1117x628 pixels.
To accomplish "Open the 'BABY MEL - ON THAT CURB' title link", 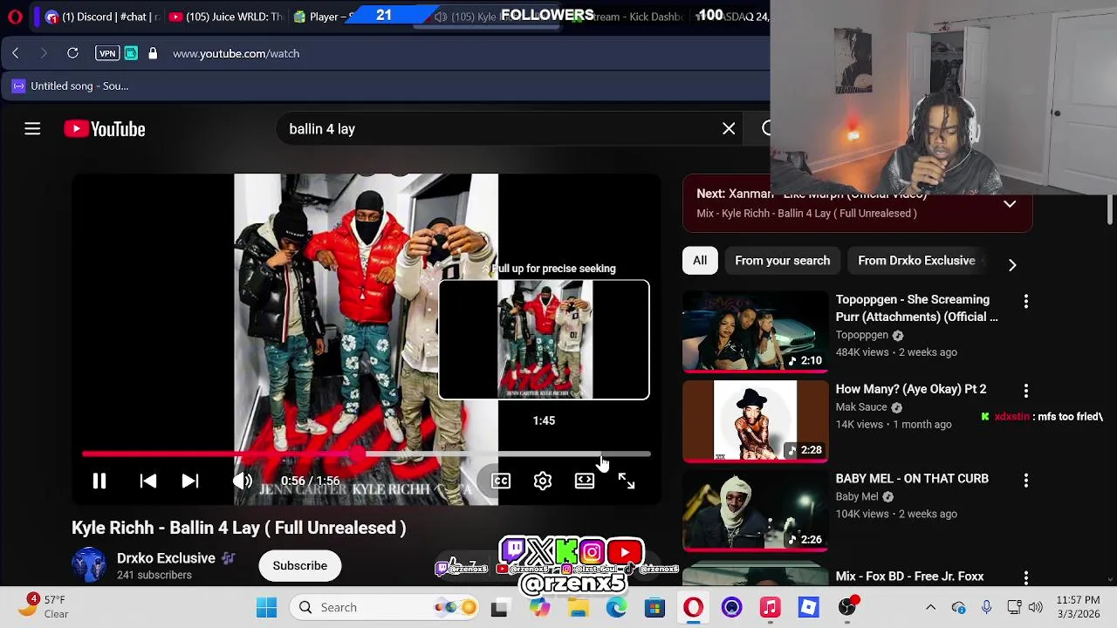I will tap(912, 479).
